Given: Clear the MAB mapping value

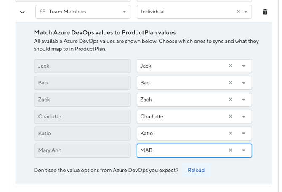Looking at the screenshot, I should point(230,150).
